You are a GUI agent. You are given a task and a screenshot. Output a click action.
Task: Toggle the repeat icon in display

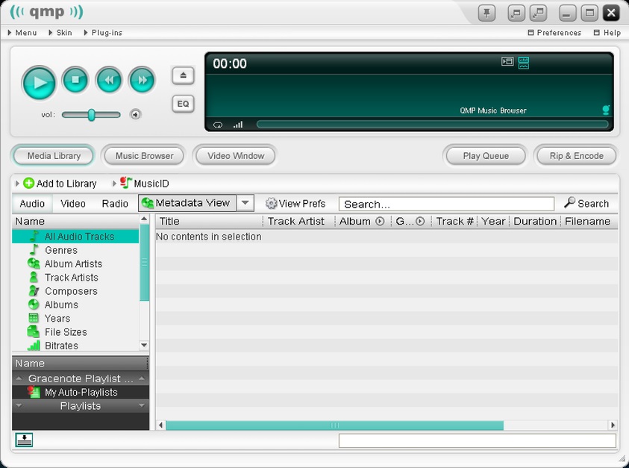coord(218,125)
